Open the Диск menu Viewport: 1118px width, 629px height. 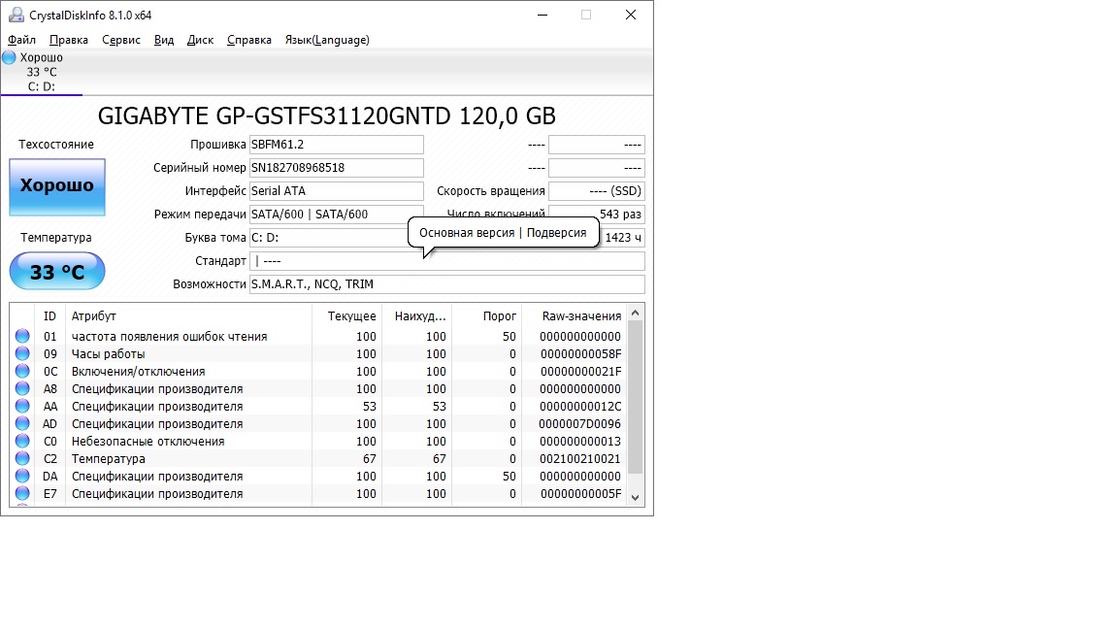tap(200, 40)
